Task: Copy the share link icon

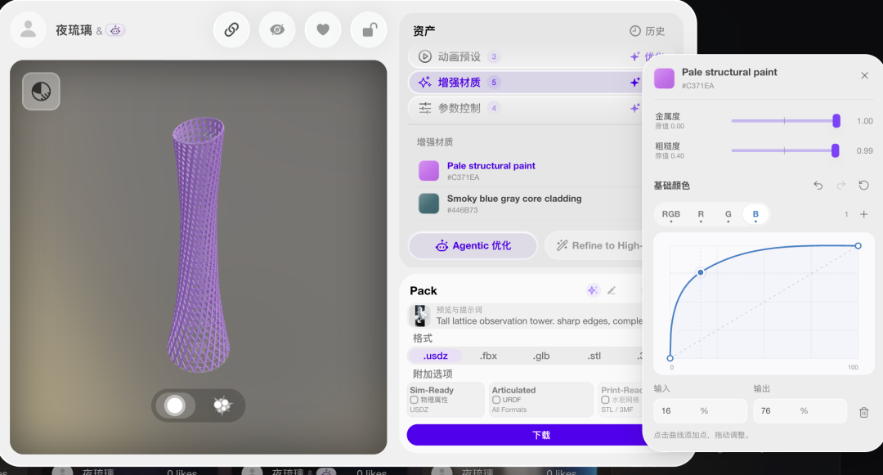Action: tap(231, 29)
